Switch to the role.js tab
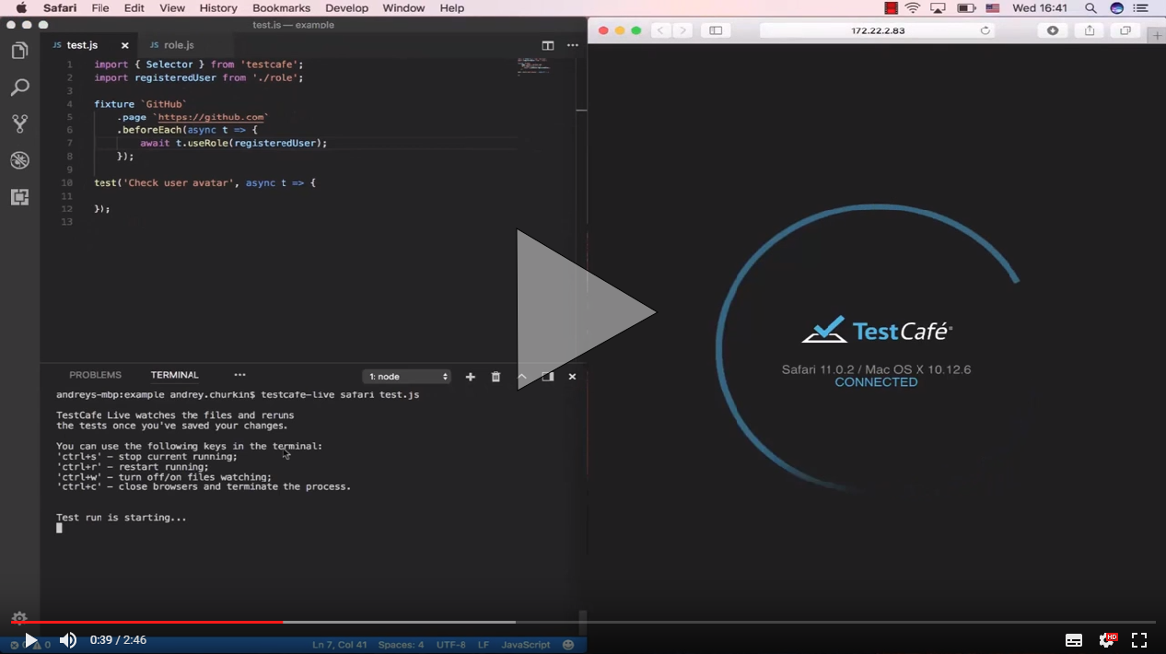Screen dimensions: 1166x654 (178, 44)
